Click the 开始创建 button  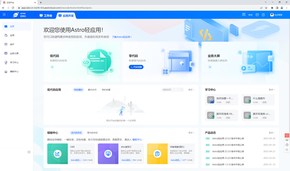[x=136, y=67]
